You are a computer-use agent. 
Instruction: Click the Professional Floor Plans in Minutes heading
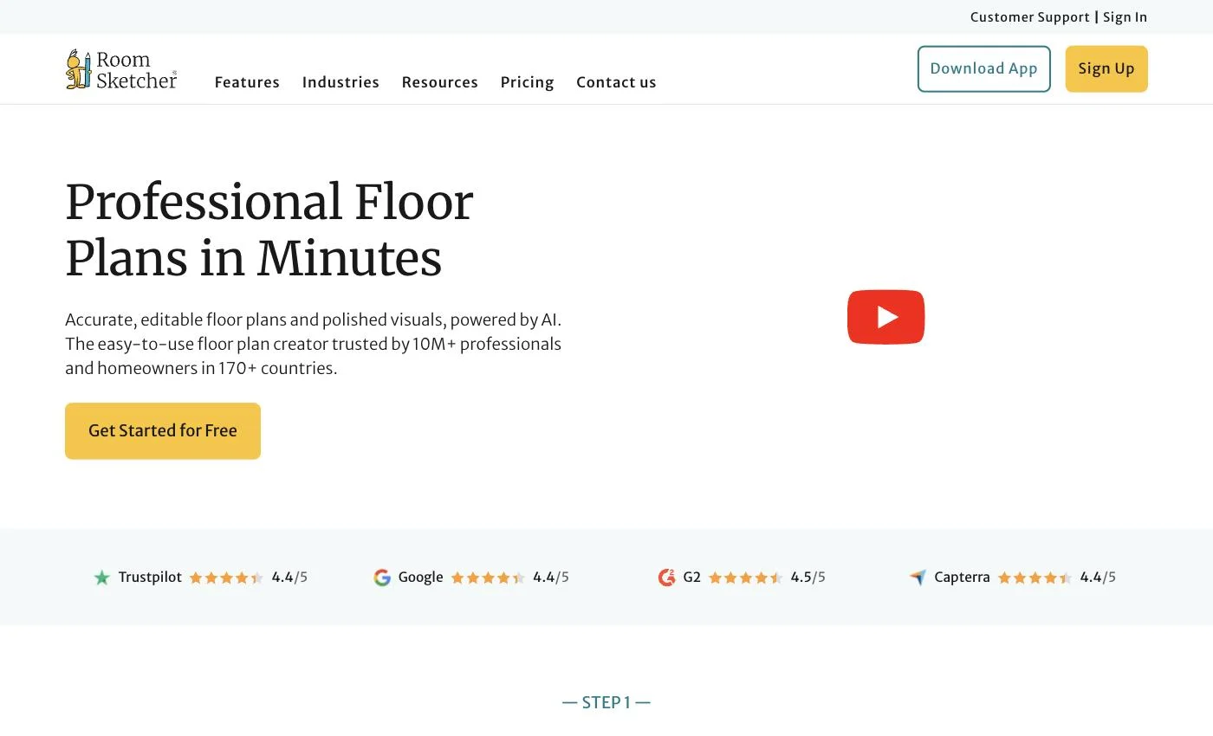[269, 229]
